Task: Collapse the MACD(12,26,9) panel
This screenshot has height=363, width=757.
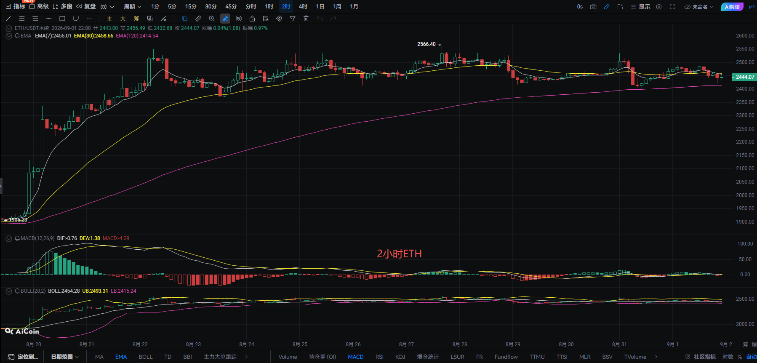Action: tap(8, 238)
